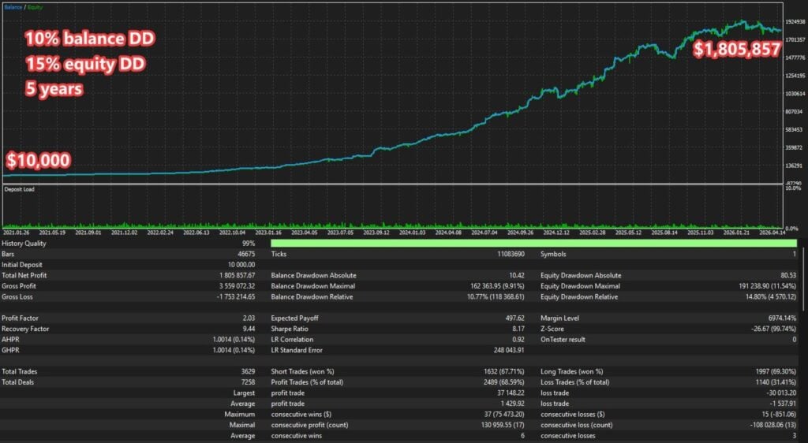The image size is (808, 443).
Task: Click the Balance Drawdown Absolute label
Action: pos(313,276)
